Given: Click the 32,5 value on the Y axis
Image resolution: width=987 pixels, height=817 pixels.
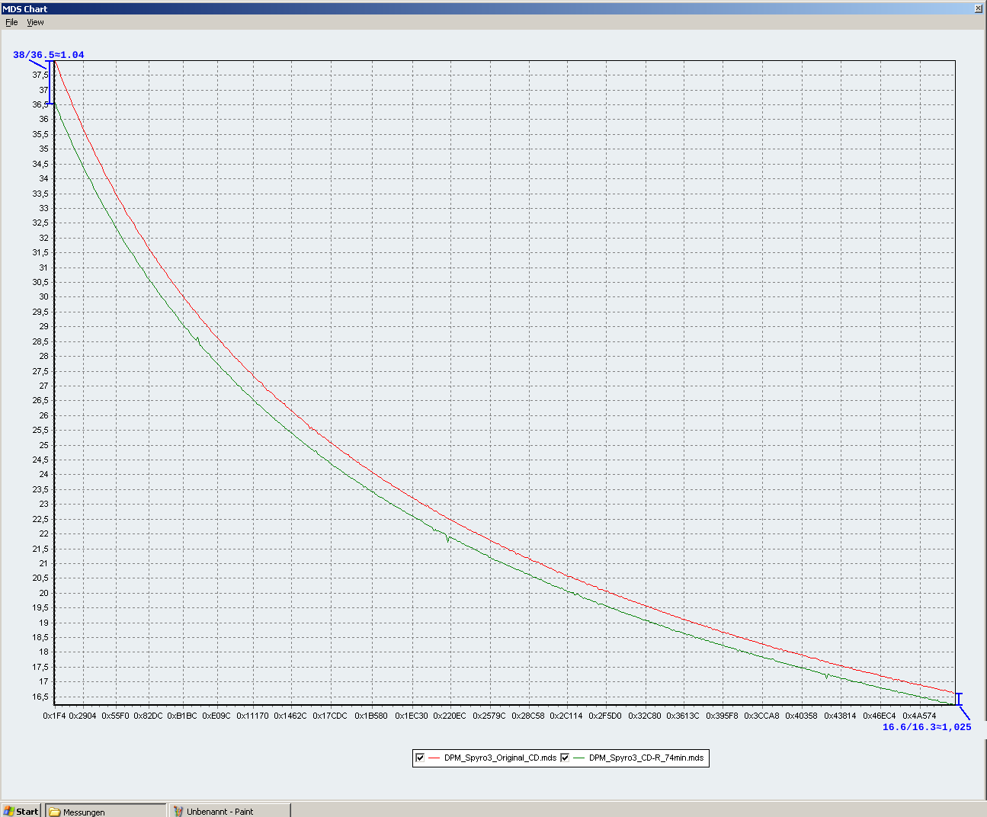Looking at the screenshot, I should (40, 223).
